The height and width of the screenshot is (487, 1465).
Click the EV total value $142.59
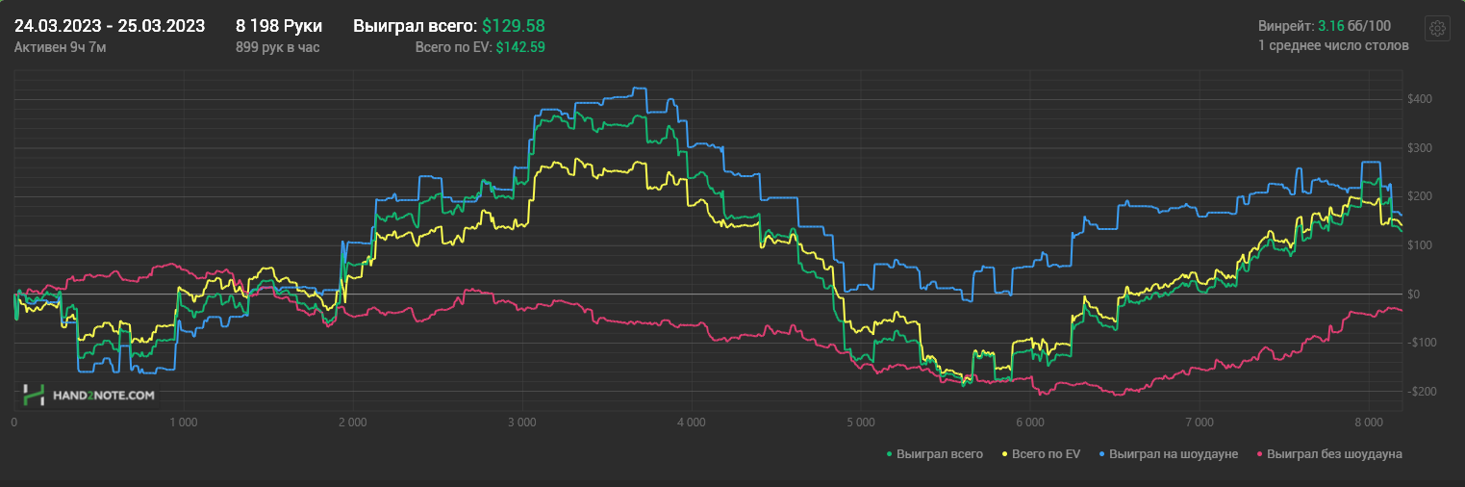pyautogui.click(x=520, y=46)
